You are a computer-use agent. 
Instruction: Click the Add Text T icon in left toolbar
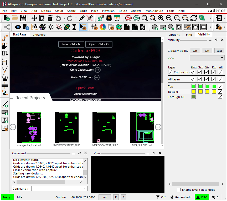(x=5, y=120)
